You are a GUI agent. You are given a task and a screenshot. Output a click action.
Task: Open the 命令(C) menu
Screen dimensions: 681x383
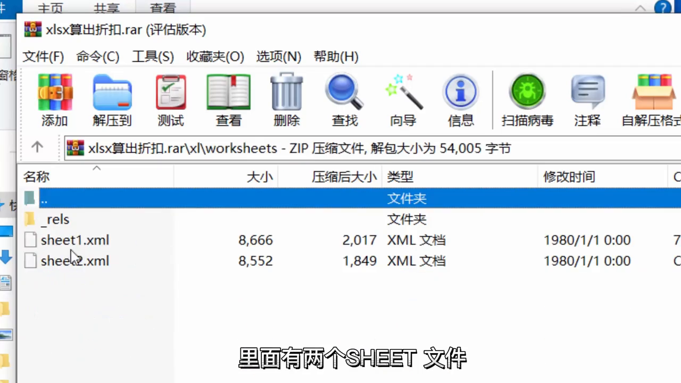tap(98, 56)
